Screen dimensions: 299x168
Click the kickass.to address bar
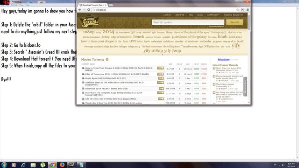pyautogui.click(x=164, y=10)
